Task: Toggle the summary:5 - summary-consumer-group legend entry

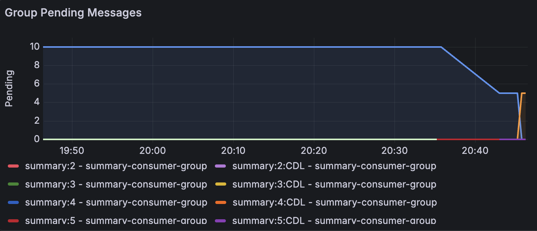Action: [116, 220]
